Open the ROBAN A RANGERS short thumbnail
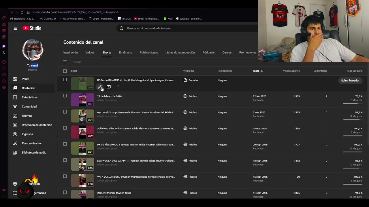369x207 pixels. click(82, 84)
